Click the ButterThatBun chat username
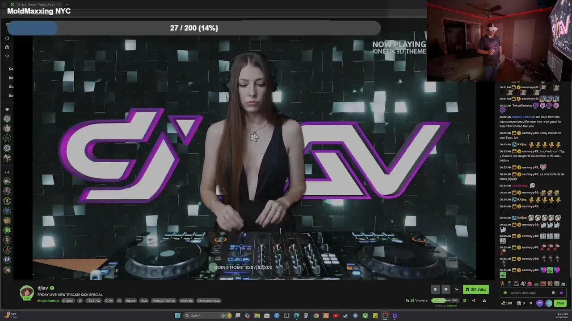 (x=523, y=117)
